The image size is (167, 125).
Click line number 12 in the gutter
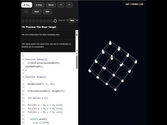click(23, 98)
